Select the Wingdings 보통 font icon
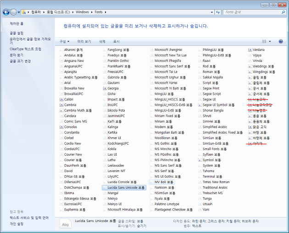This screenshot has height=233, width=289. coord(250,72)
